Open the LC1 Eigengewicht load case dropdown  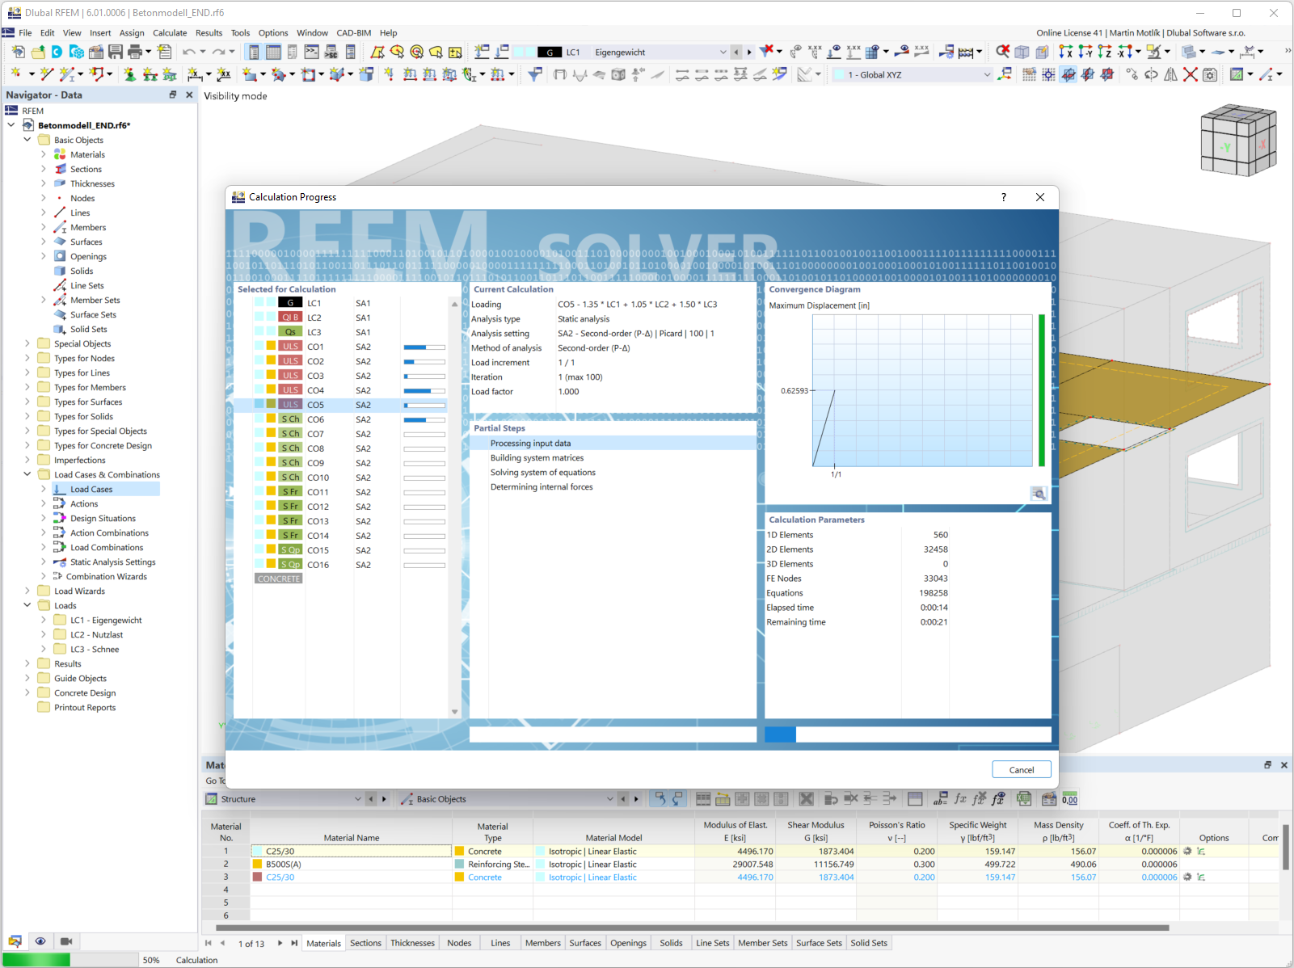(x=723, y=51)
